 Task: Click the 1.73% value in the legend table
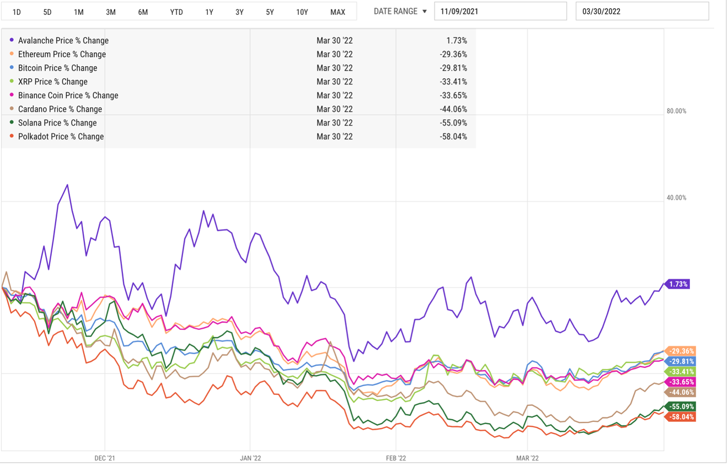pyautogui.click(x=458, y=41)
